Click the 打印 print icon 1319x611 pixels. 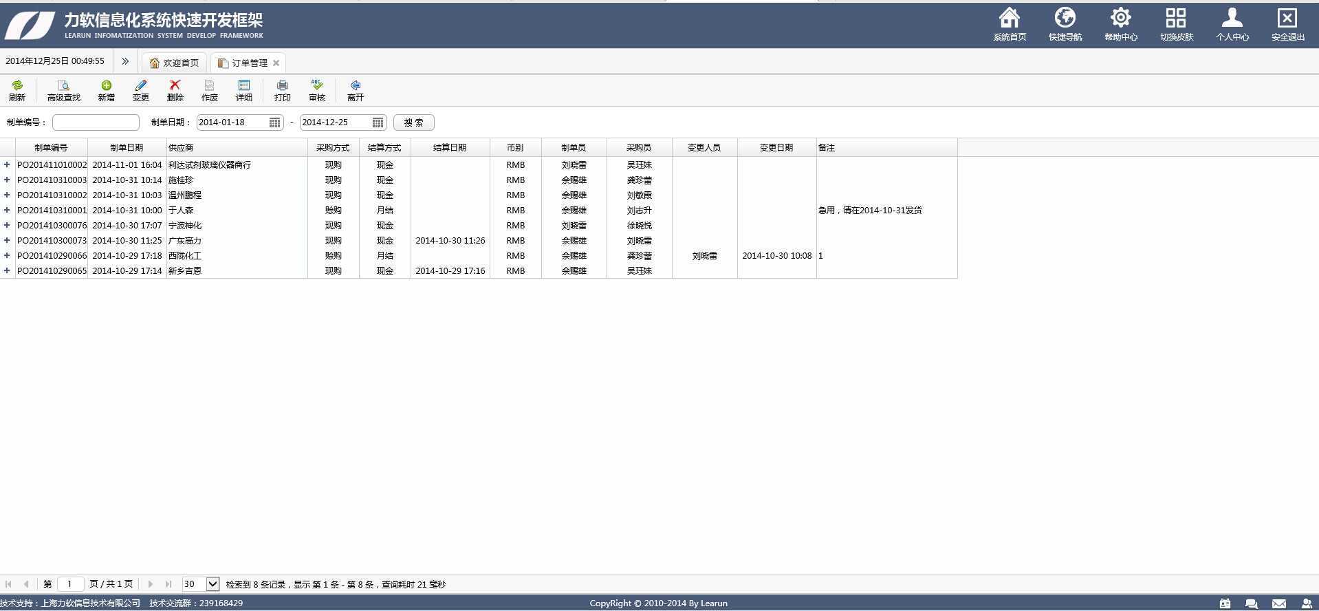(x=282, y=85)
